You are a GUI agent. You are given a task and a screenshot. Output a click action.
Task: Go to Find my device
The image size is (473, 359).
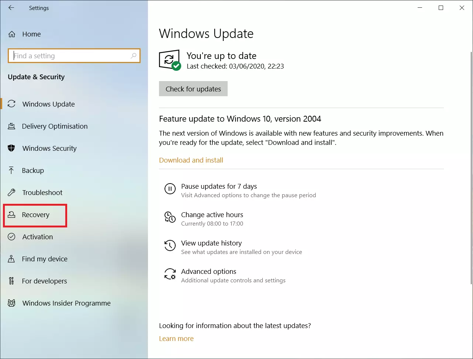pyautogui.click(x=74, y=259)
